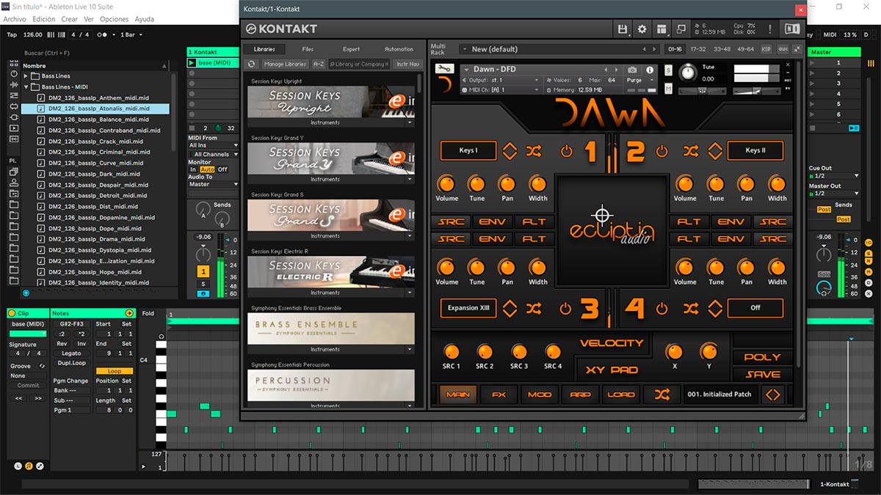Open Kontakt save/load floppy disk menu
Screen dimensions: 881x495
tap(623, 29)
